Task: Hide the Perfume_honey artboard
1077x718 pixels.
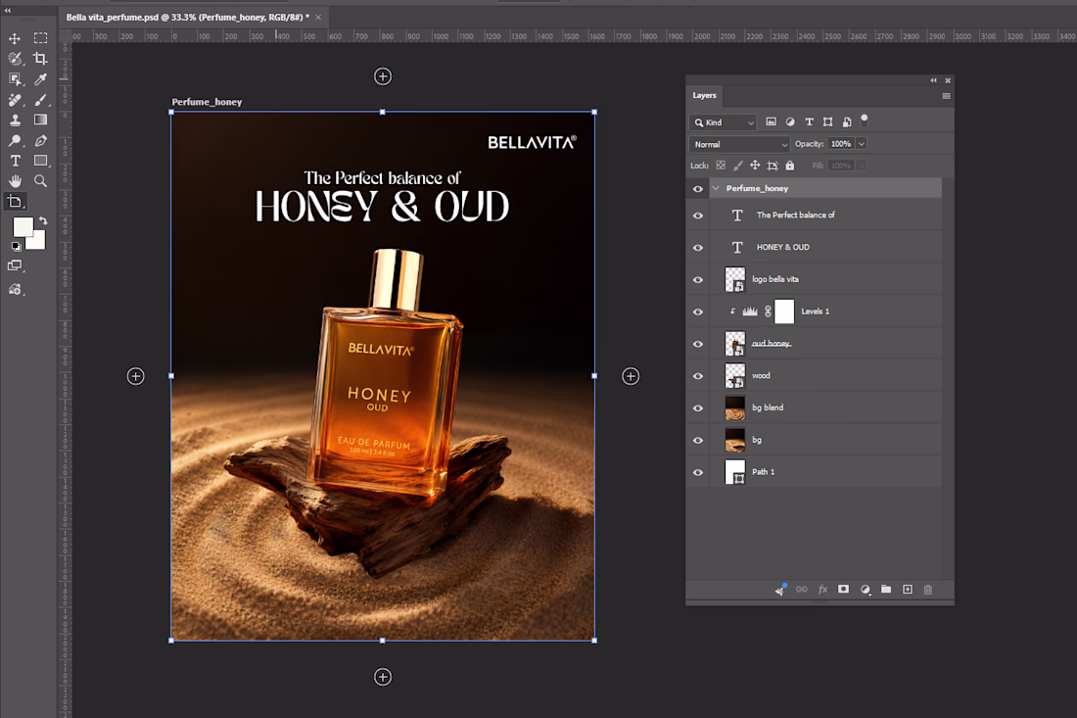Action: [x=698, y=189]
